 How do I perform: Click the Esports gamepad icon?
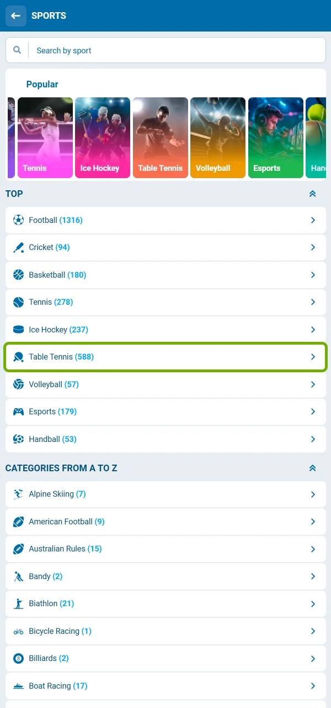coord(19,412)
